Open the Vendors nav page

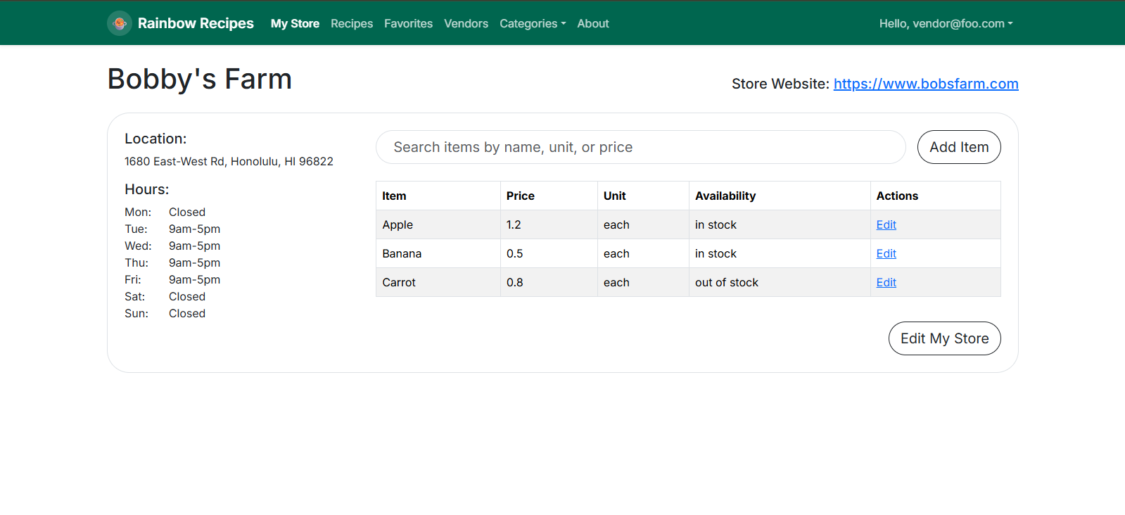466,23
